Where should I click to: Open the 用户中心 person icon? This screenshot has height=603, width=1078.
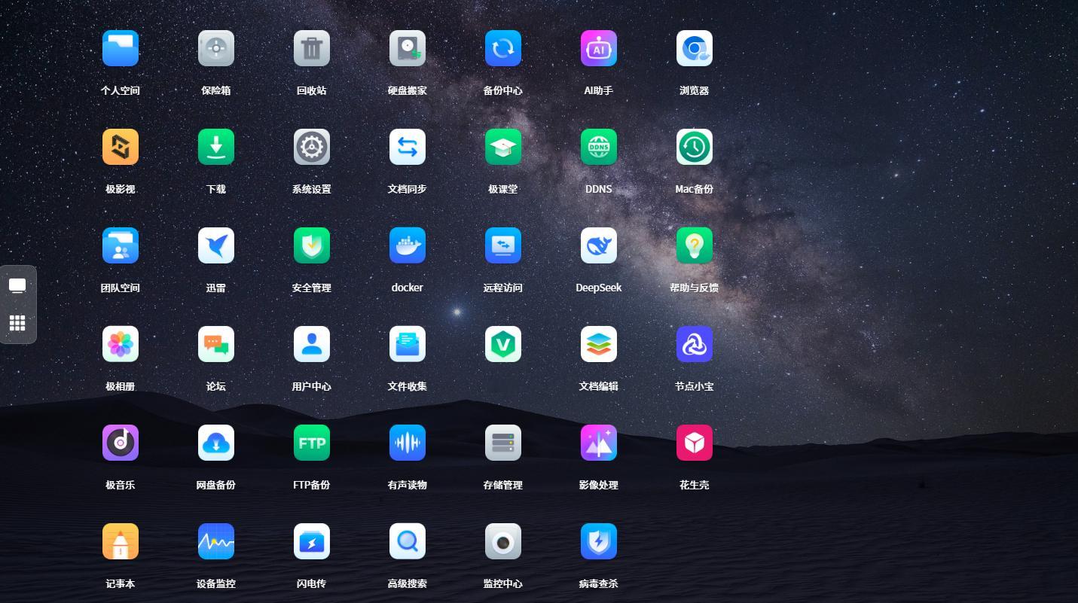312,344
